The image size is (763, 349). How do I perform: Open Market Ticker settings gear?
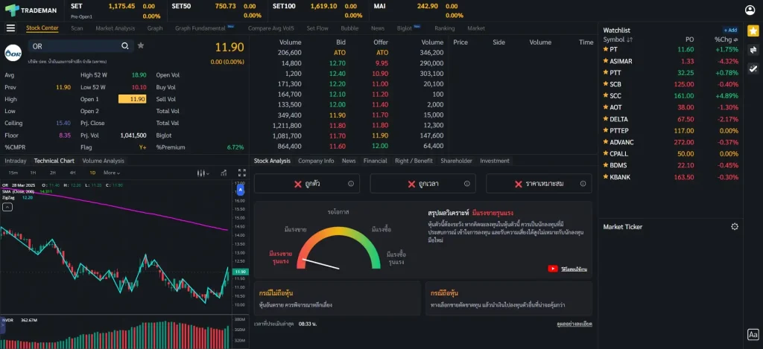pyautogui.click(x=735, y=227)
